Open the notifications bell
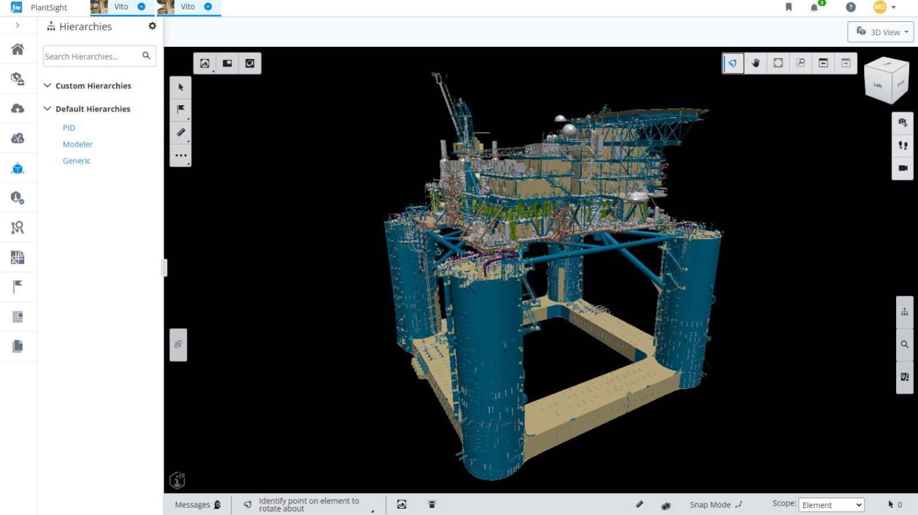Viewport: 918px width, 515px height. [x=814, y=8]
